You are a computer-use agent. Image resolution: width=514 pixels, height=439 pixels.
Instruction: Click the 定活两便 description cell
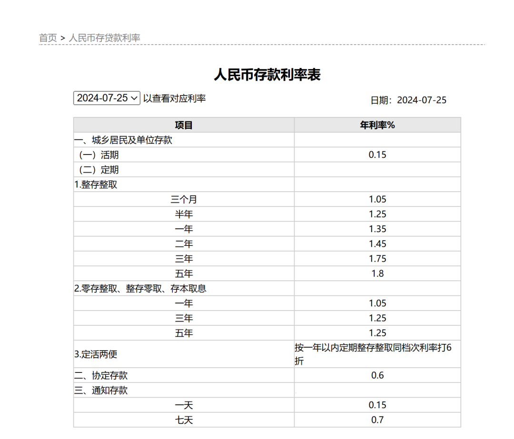377,354
